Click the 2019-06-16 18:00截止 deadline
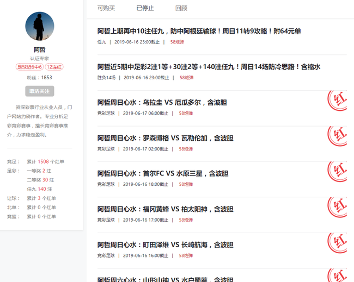 [145, 184]
